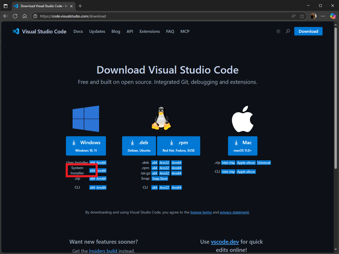339x254 pixels.
Task: Click the read aloud icon in the address bar
Action: click(293, 16)
